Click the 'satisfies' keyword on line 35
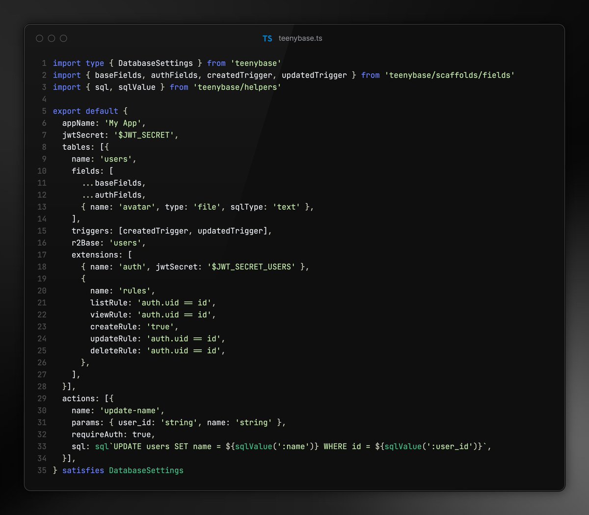Image resolution: width=589 pixels, height=515 pixels. coord(83,470)
